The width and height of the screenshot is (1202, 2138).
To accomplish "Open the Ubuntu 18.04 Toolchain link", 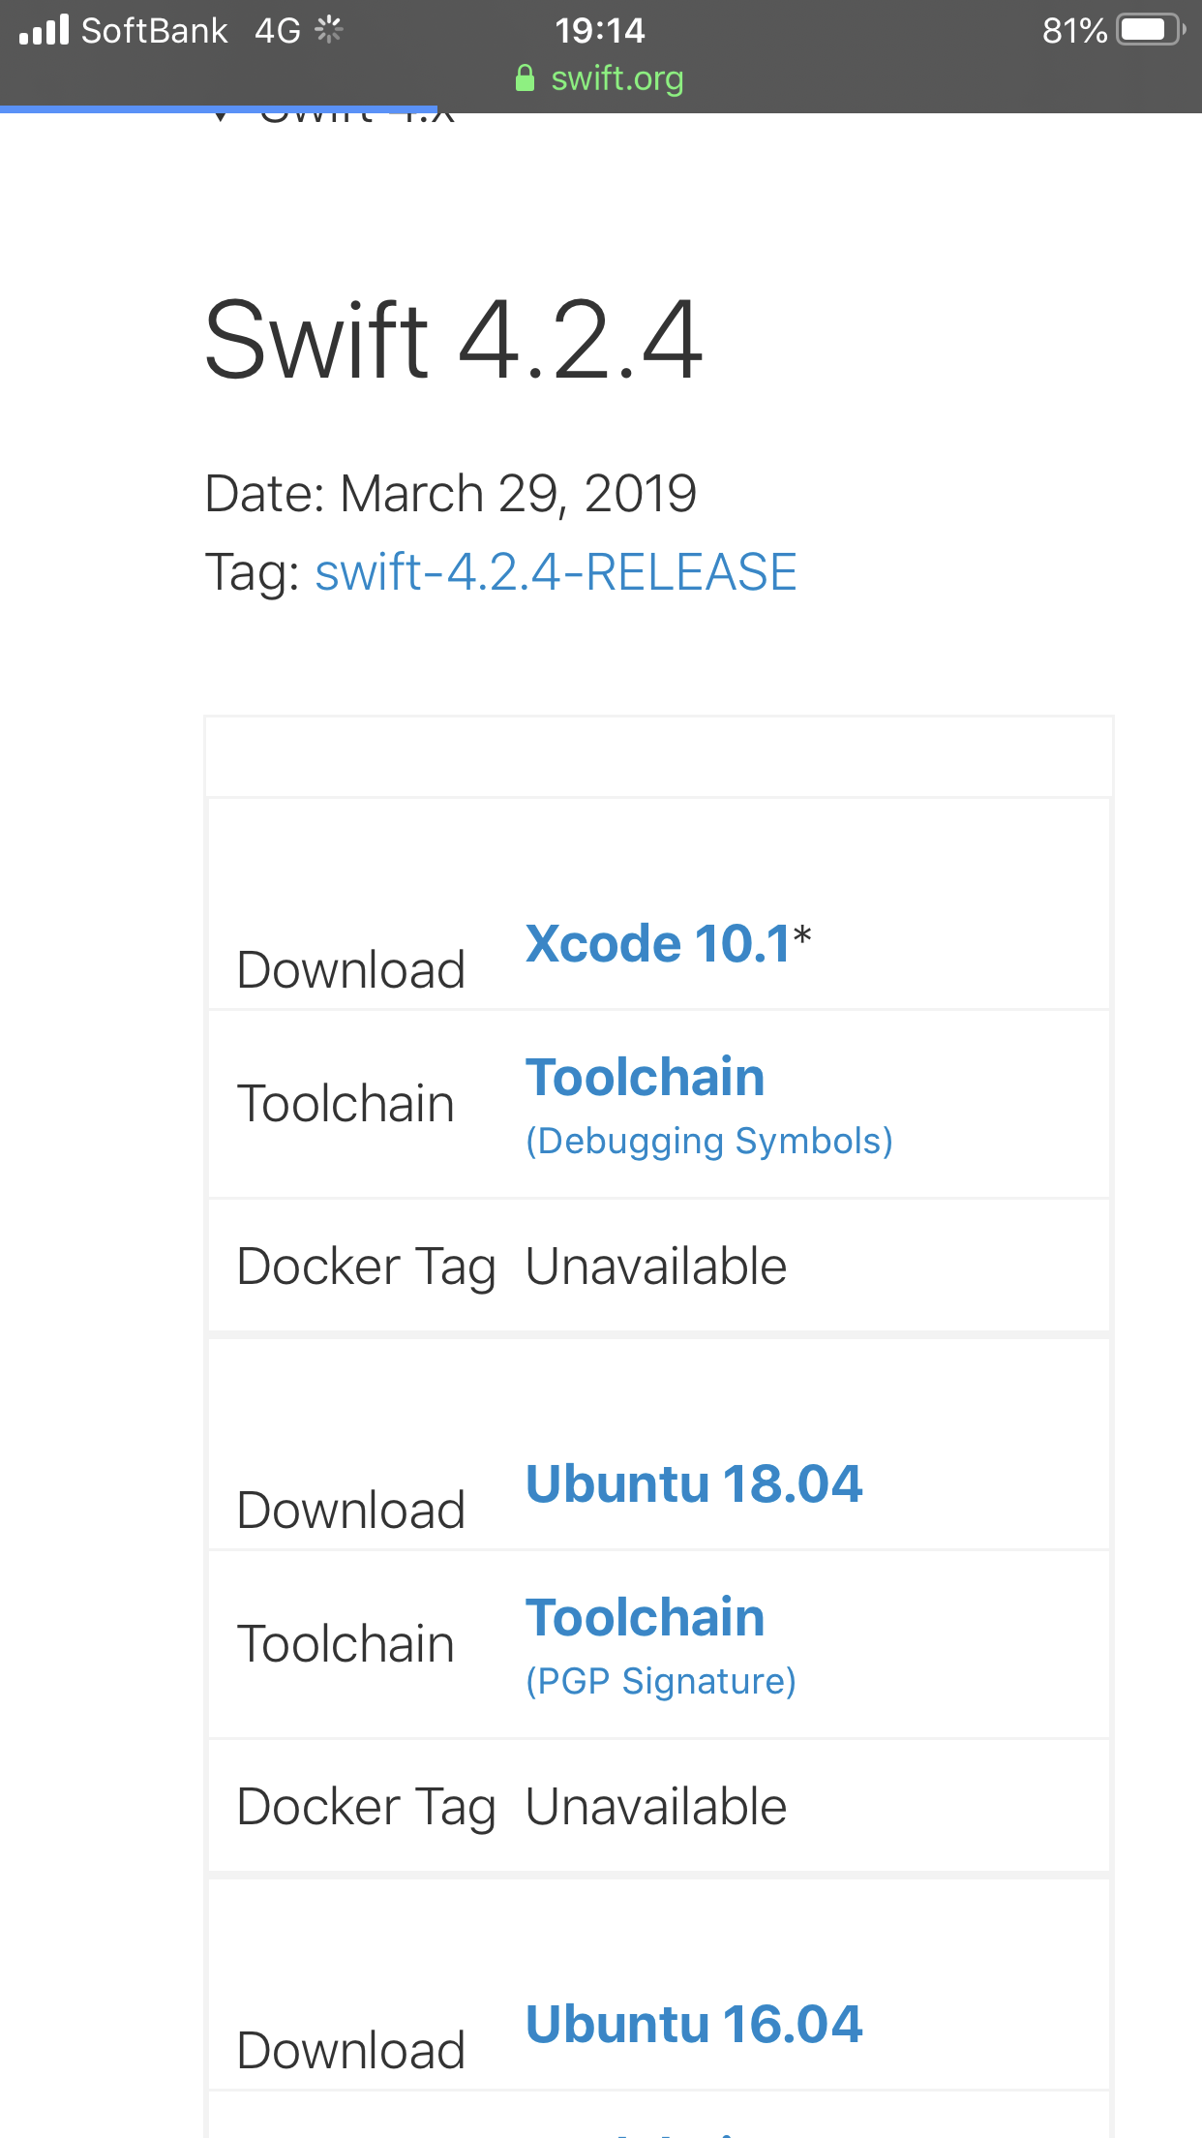I will tap(645, 1615).
